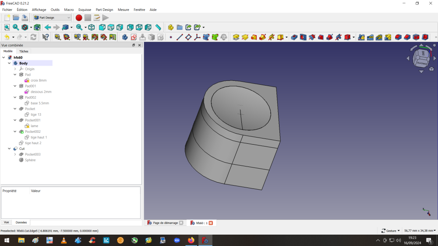Expand the Origin tree node
Image resolution: width=438 pixels, height=246 pixels.
tap(15, 69)
